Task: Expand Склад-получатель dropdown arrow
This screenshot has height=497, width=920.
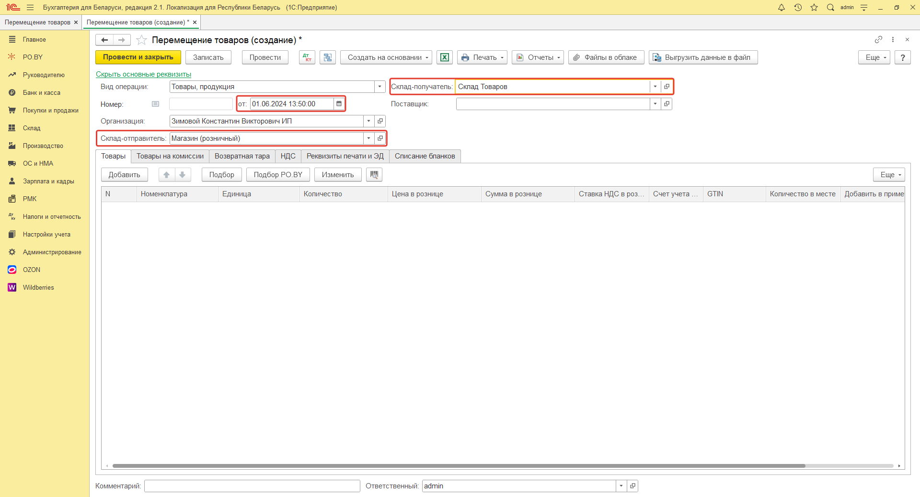Action: point(655,87)
